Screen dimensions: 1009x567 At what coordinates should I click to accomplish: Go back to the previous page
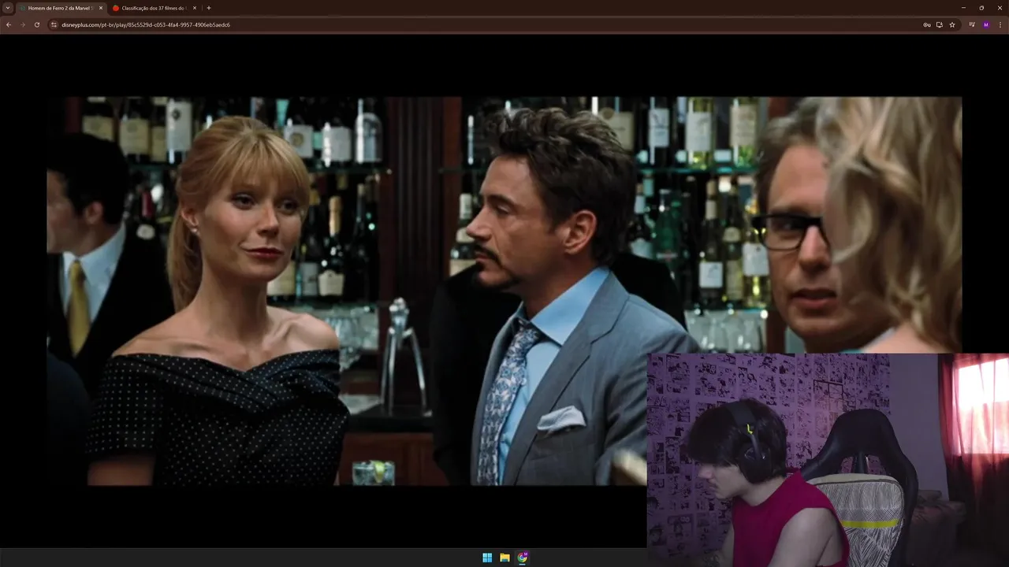(9, 24)
